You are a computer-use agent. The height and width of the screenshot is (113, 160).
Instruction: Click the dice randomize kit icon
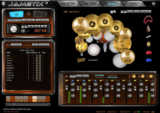click(x=113, y=12)
